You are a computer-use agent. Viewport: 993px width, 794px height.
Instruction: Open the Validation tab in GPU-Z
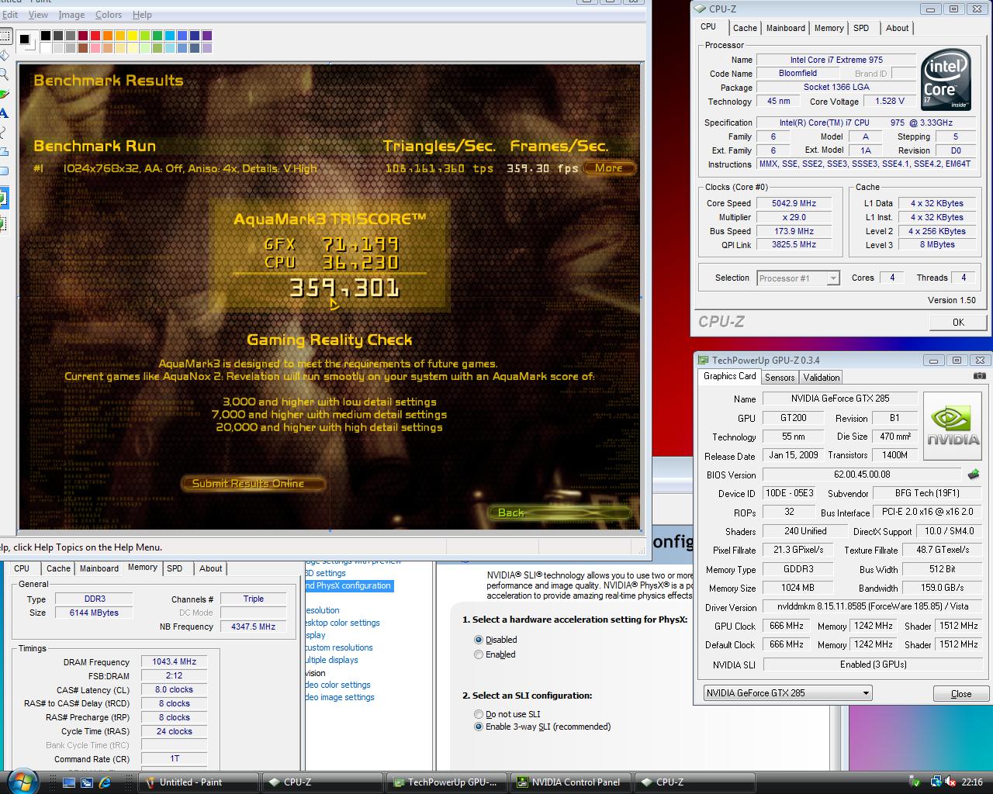tap(821, 378)
